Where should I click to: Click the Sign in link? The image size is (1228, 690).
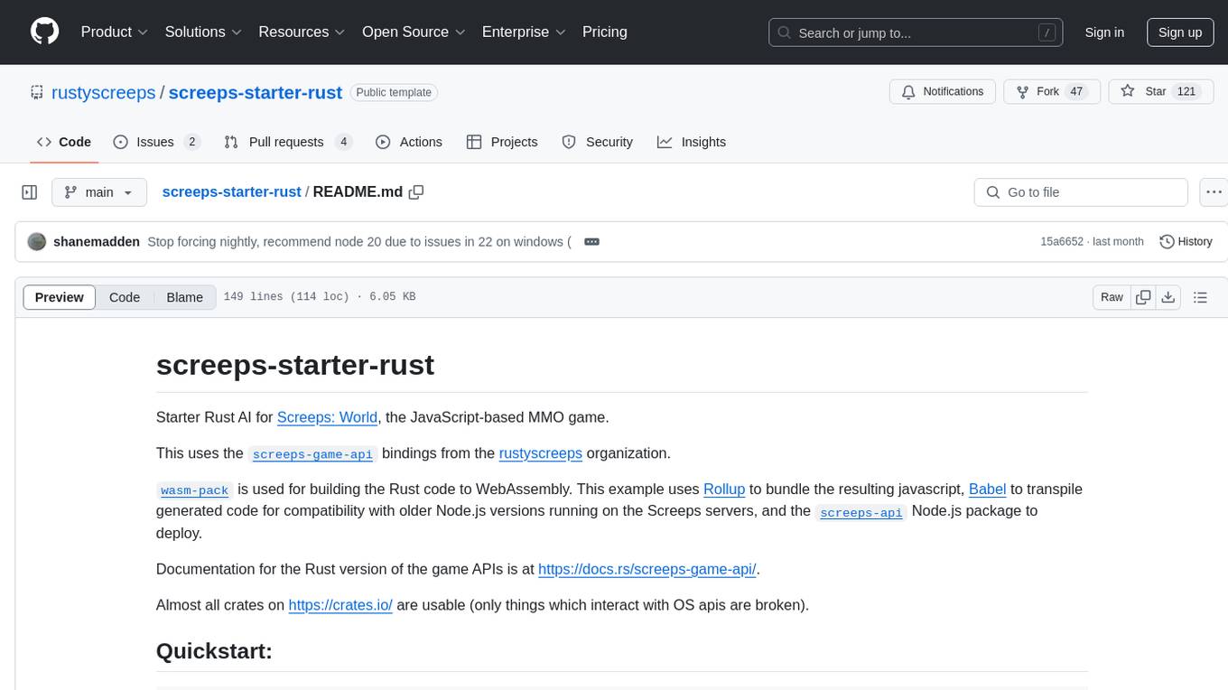[x=1104, y=33]
